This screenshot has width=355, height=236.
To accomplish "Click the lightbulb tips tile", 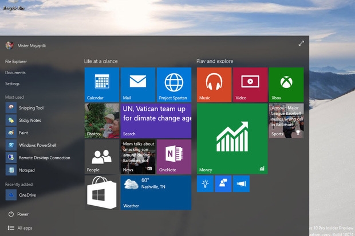I will click(x=205, y=183).
